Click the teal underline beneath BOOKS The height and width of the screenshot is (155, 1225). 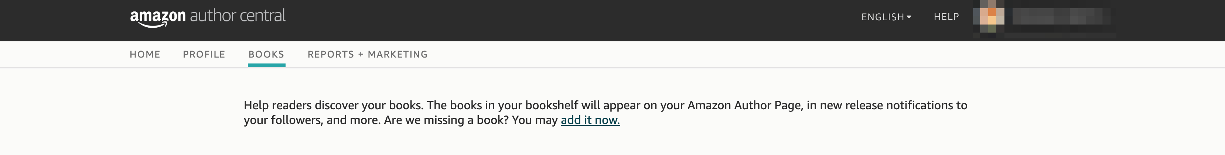(x=266, y=65)
